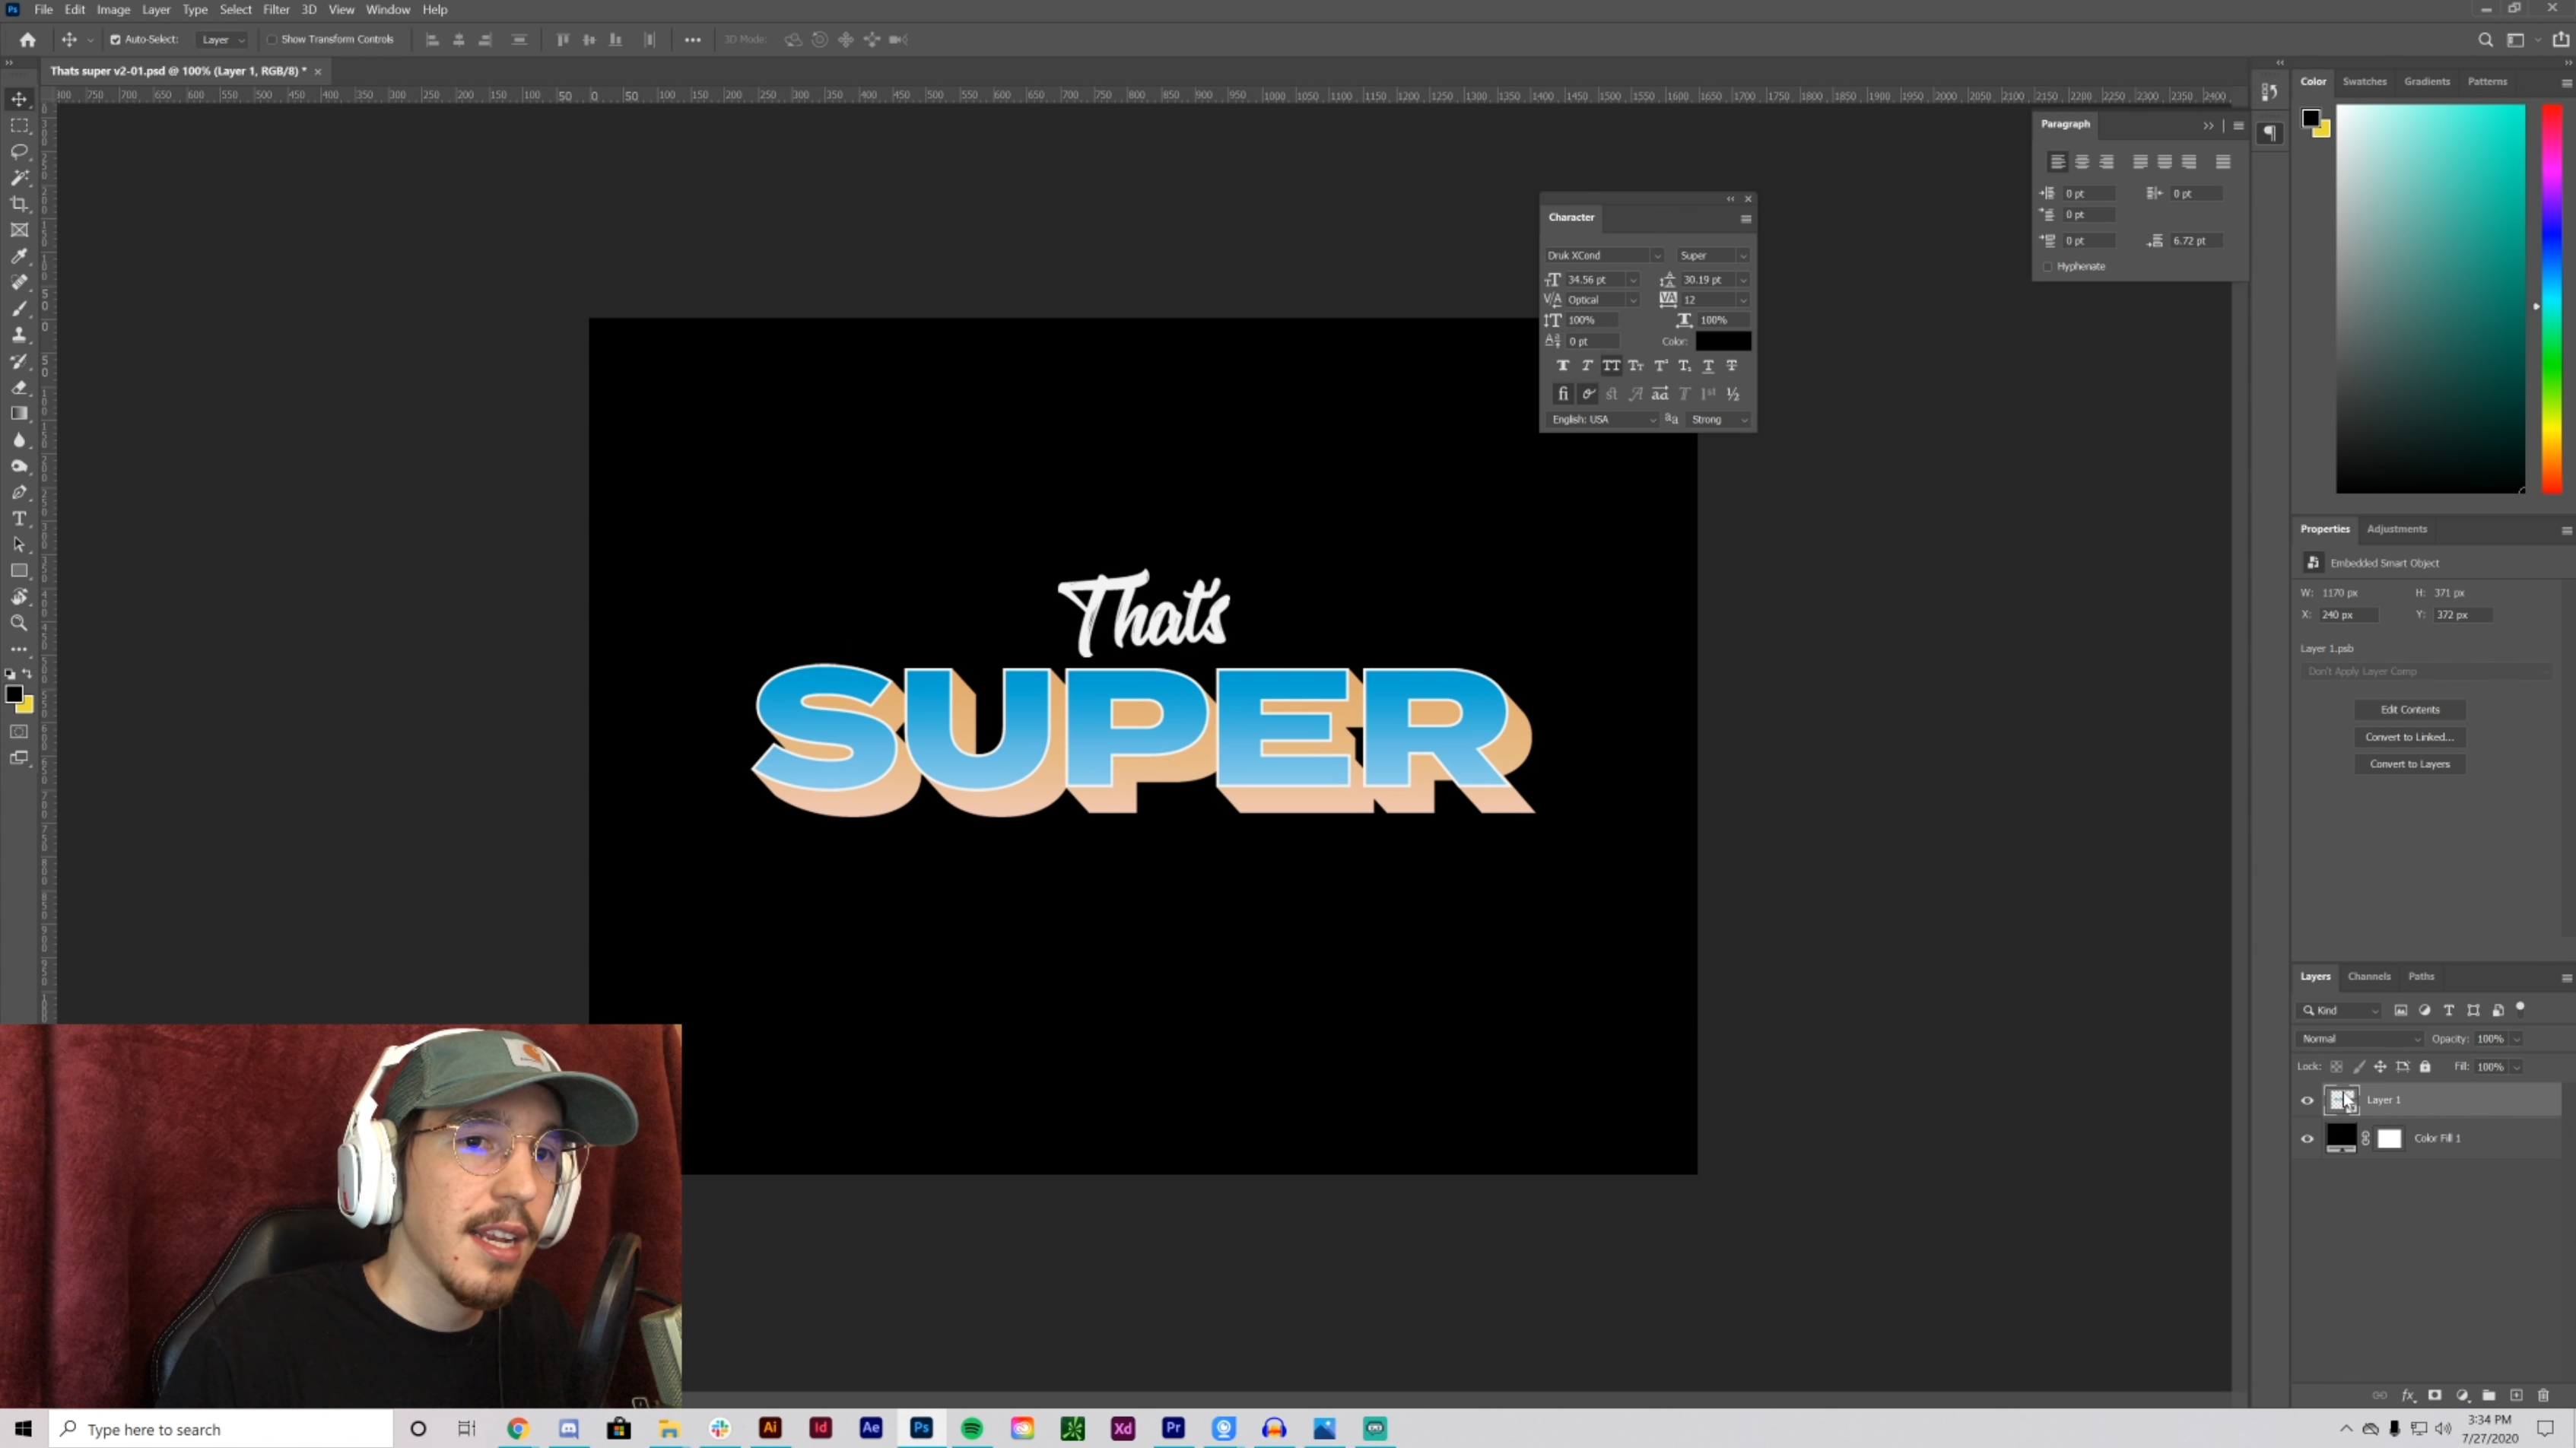The image size is (2576, 1448).
Task: Click the Edit Contents button
Action: coord(2409,710)
